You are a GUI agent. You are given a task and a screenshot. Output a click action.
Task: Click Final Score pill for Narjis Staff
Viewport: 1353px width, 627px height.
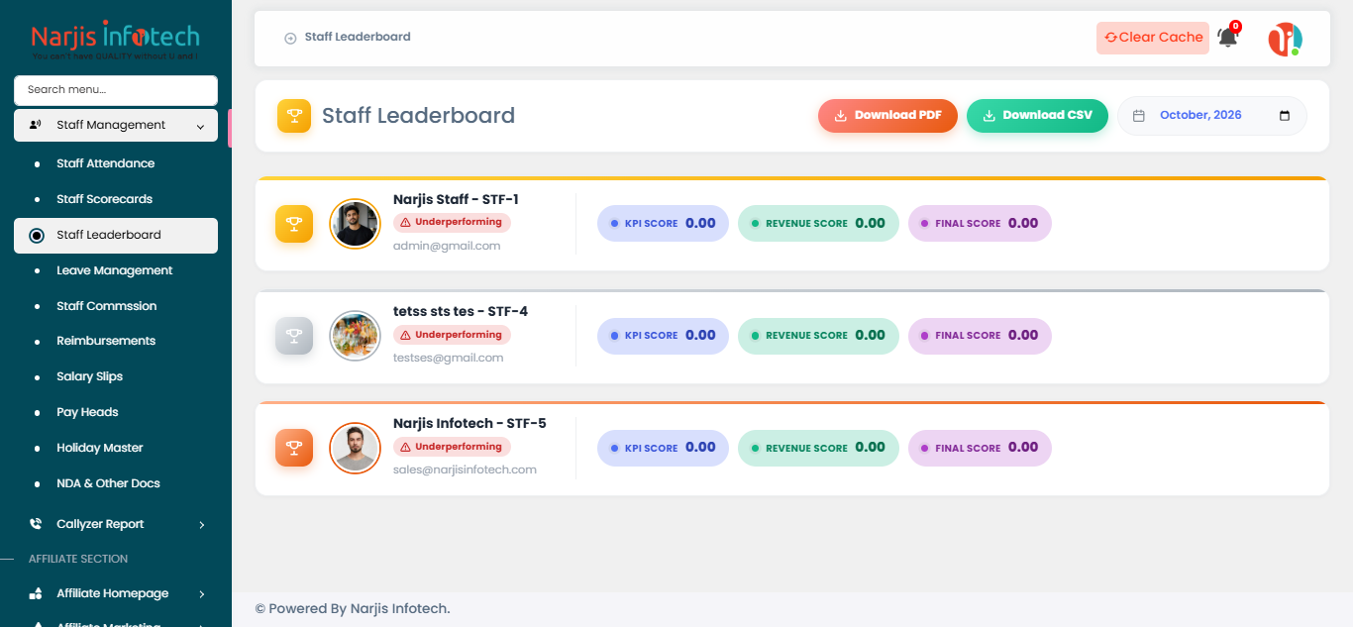[980, 224]
